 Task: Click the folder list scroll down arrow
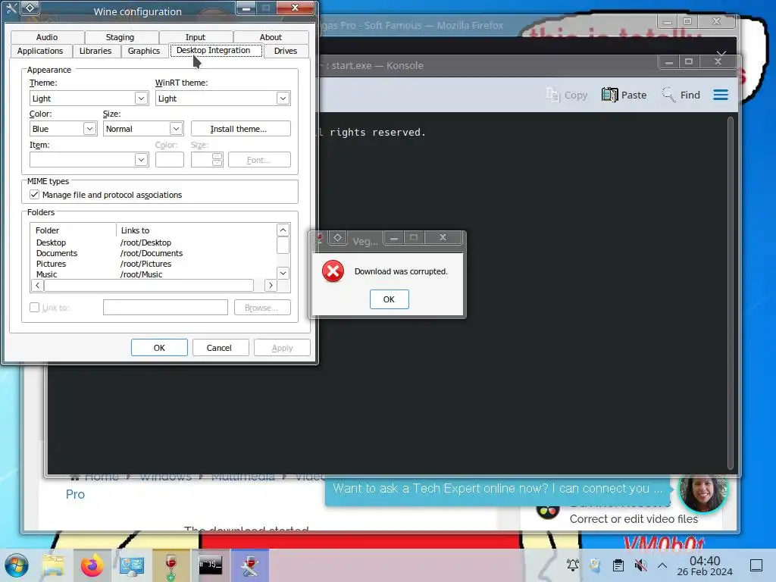[283, 273]
